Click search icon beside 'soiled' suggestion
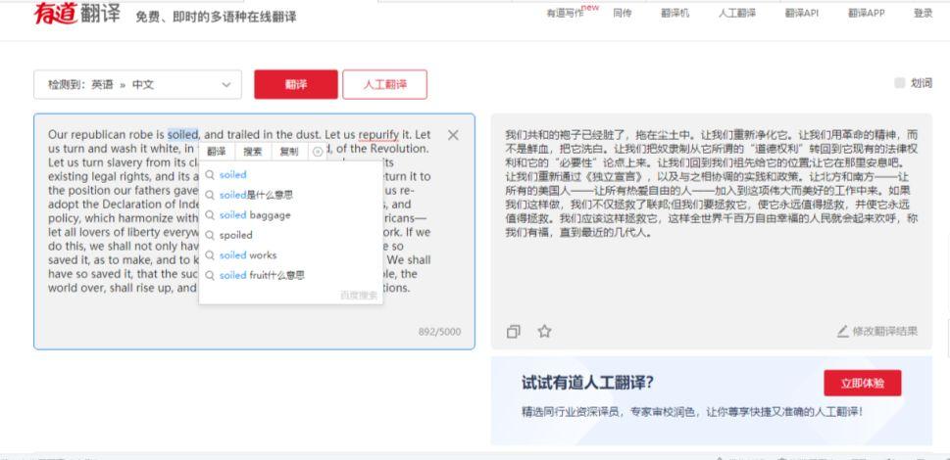The image size is (950, 460). (x=210, y=174)
